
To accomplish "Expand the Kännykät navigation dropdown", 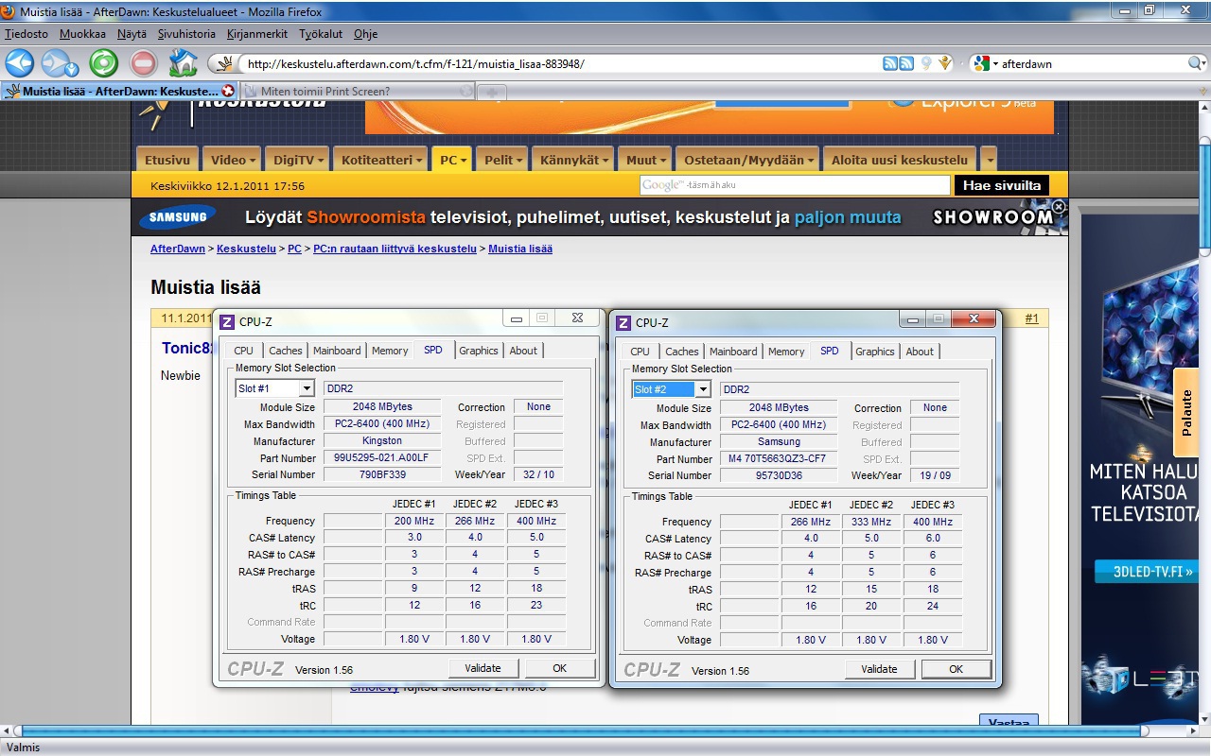I will (605, 161).
